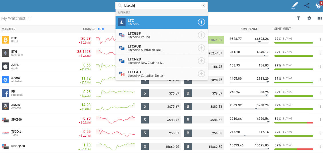
Task: Click the pencil edit icon in header
Action: [295, 5]
